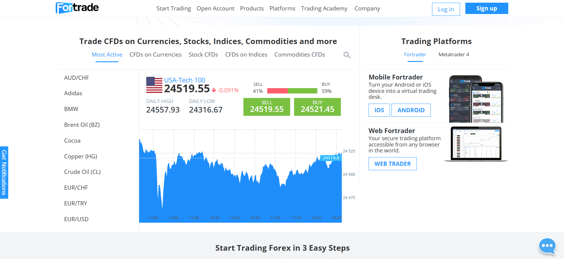The width and height of the screenshot is (564, 259).
Task: Click the red down arrow change indicator
Action: (214, 90)
